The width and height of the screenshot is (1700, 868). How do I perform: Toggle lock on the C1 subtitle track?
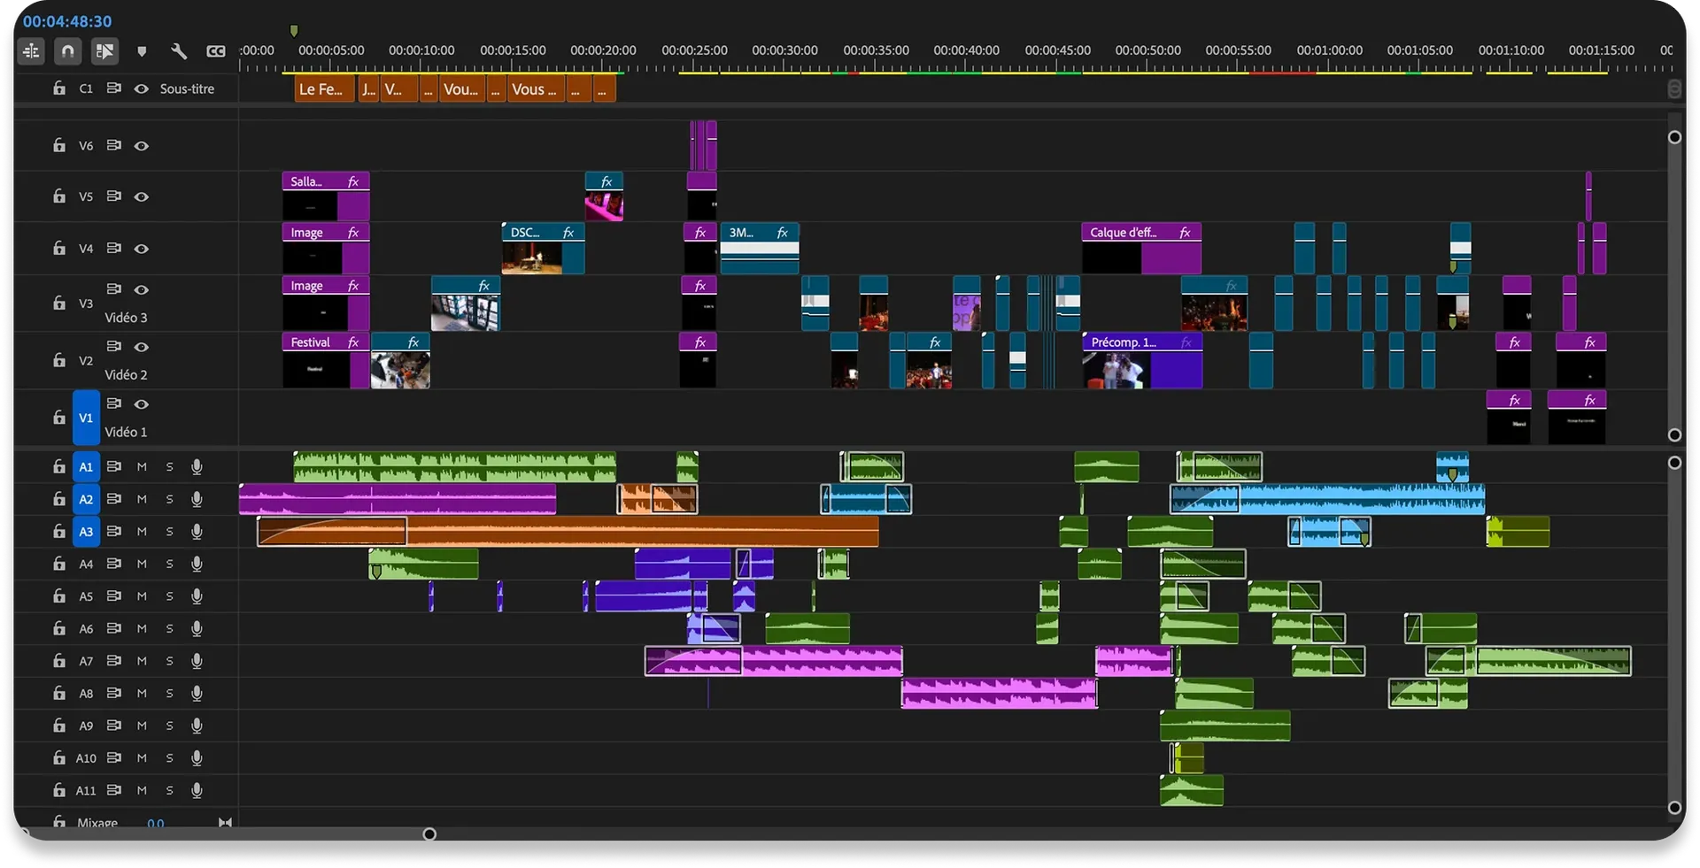tap(59, 88)
